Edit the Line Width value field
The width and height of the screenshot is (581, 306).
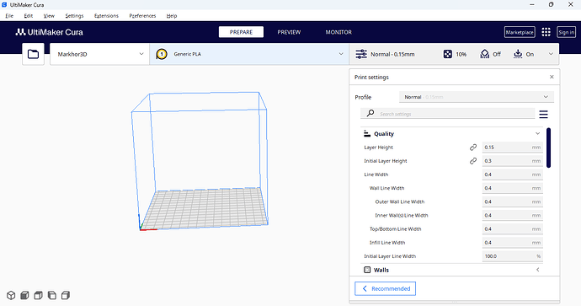(x=513, y=174)
